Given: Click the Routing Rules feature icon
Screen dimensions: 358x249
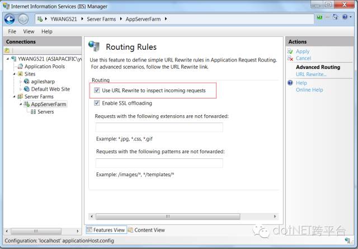Looking at the screenshot, I should click(x=94, y=46).
